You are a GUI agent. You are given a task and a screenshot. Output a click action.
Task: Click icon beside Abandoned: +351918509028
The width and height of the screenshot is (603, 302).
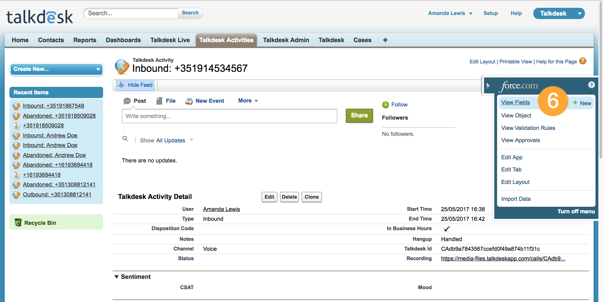tap(17, 116)
